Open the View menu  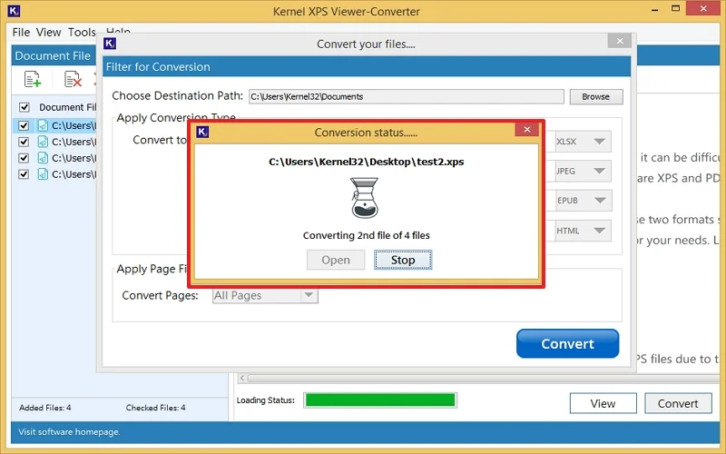pos(49,32)
